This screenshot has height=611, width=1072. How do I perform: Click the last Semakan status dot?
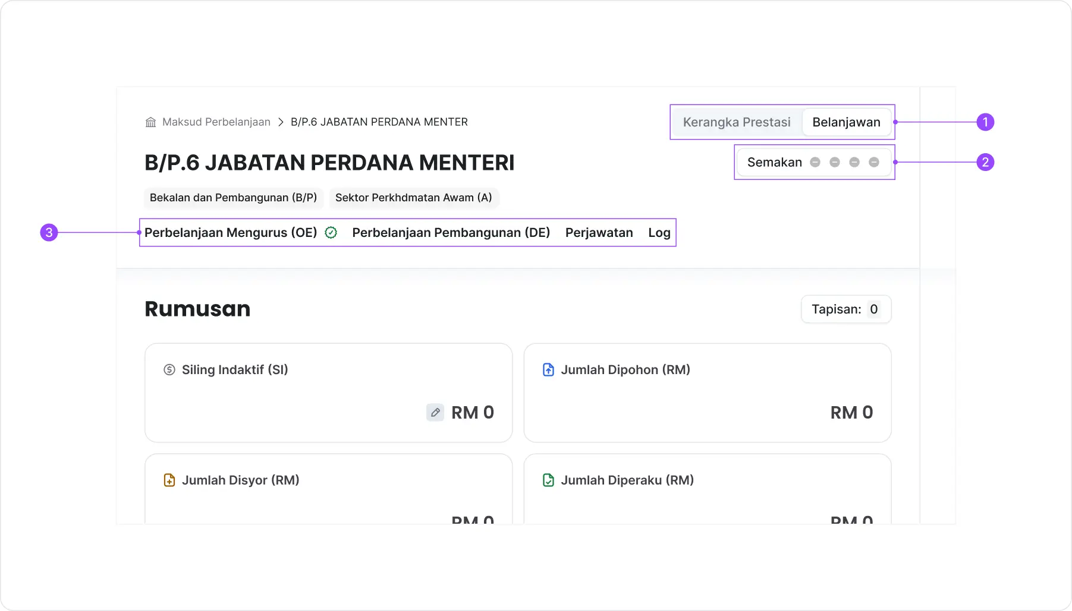click(x=874, y=163)
